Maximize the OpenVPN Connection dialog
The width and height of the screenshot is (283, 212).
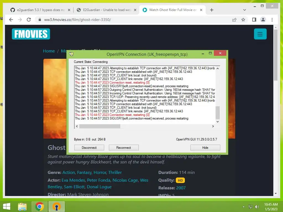click(x=210, y=53)
